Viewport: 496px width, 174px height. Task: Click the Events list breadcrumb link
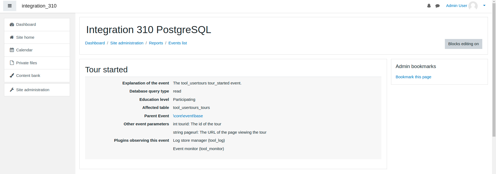178,43
